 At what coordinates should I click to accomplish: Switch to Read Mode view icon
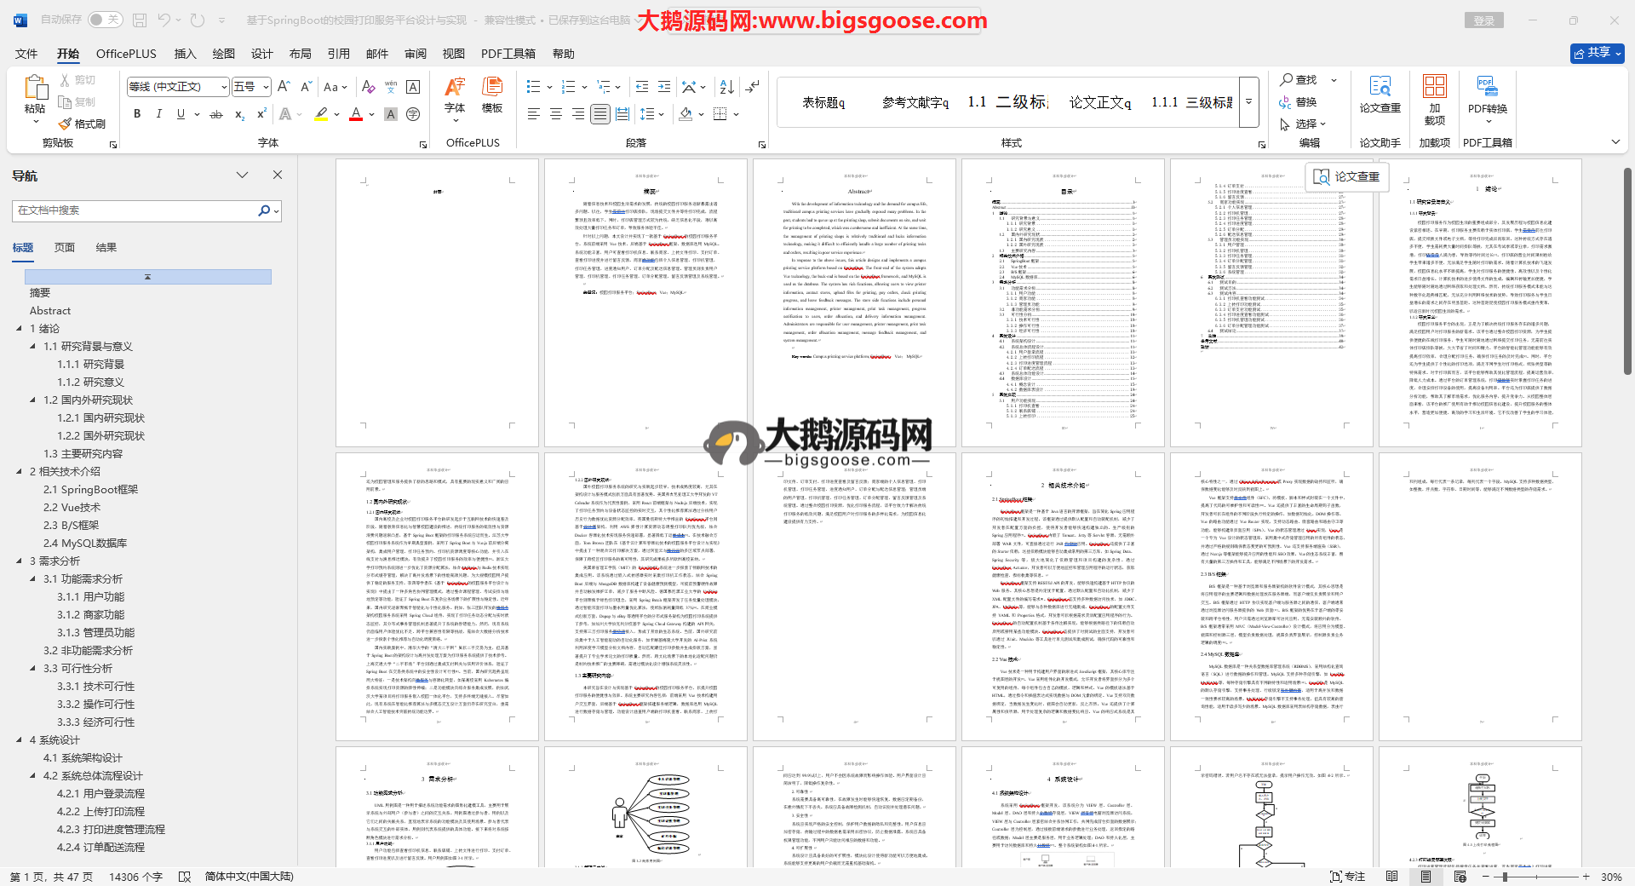1391,877
